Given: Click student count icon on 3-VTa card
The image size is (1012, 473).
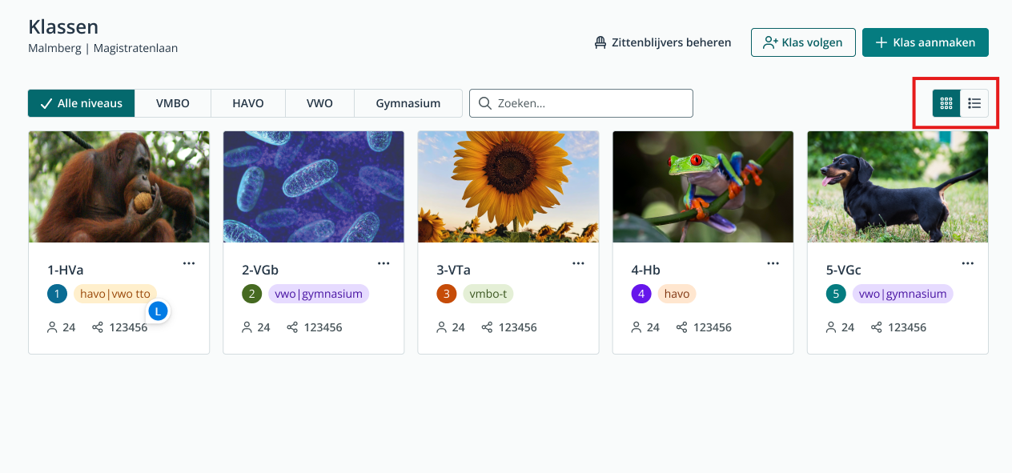Looking at the screenshot, I should pos(442,327).
